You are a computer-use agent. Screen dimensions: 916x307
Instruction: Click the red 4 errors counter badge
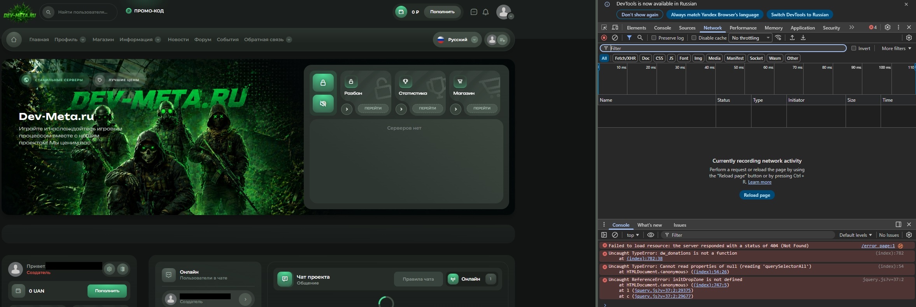click(x=873, y=27)
